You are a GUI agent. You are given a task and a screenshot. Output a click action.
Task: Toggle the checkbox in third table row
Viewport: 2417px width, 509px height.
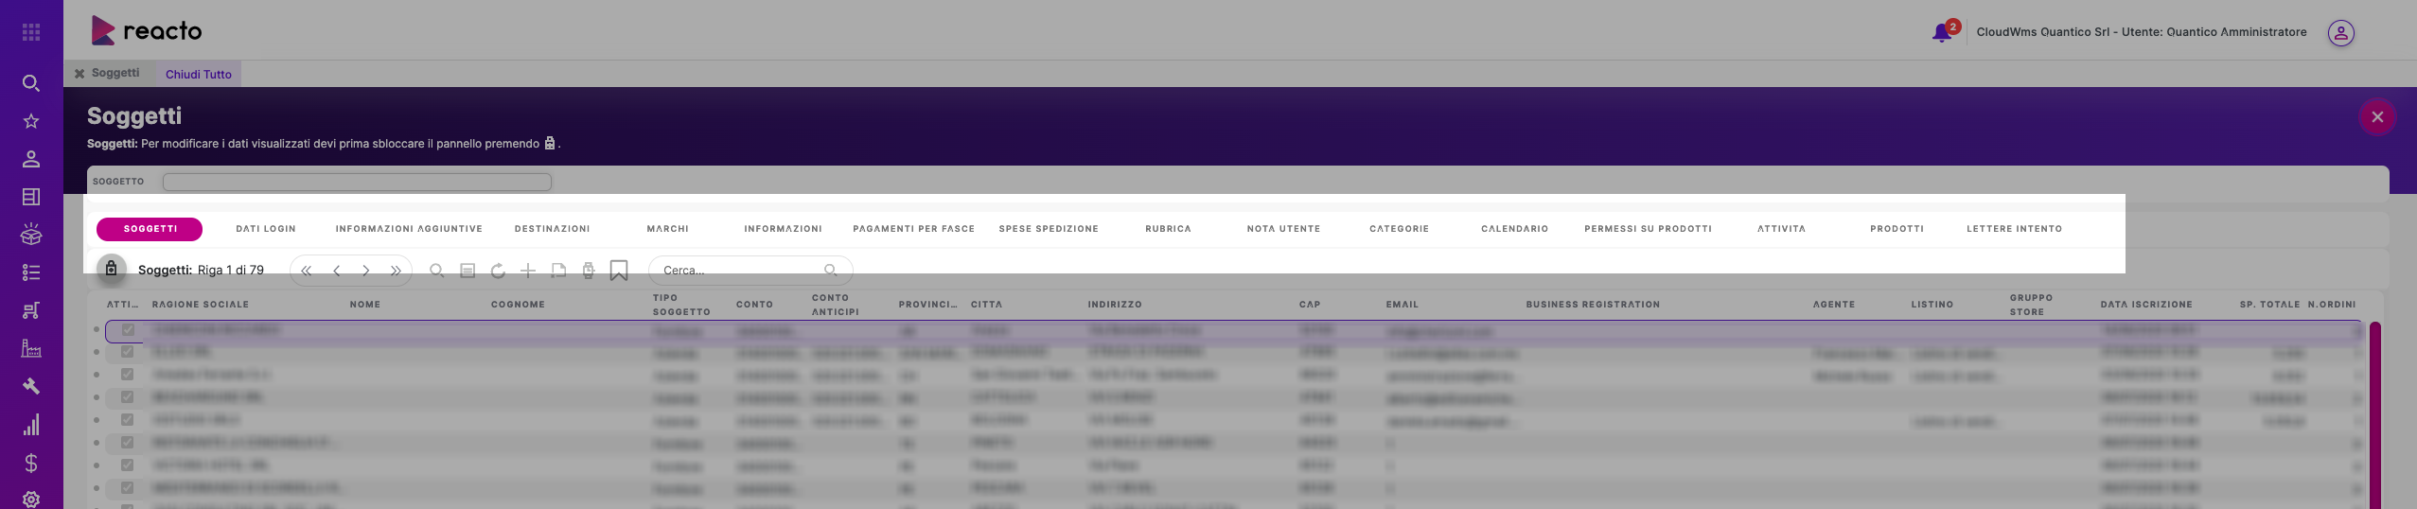pos(128,375)
